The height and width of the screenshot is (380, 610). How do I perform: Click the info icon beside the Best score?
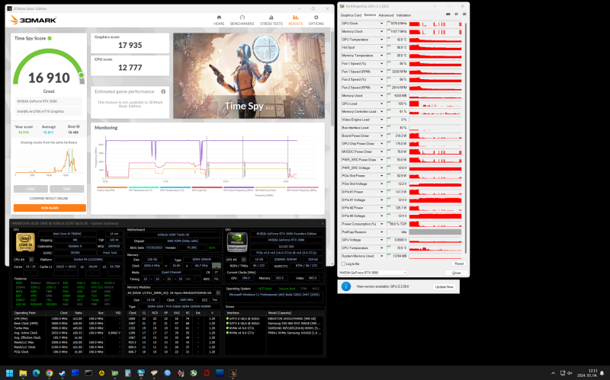click(79, 126)
